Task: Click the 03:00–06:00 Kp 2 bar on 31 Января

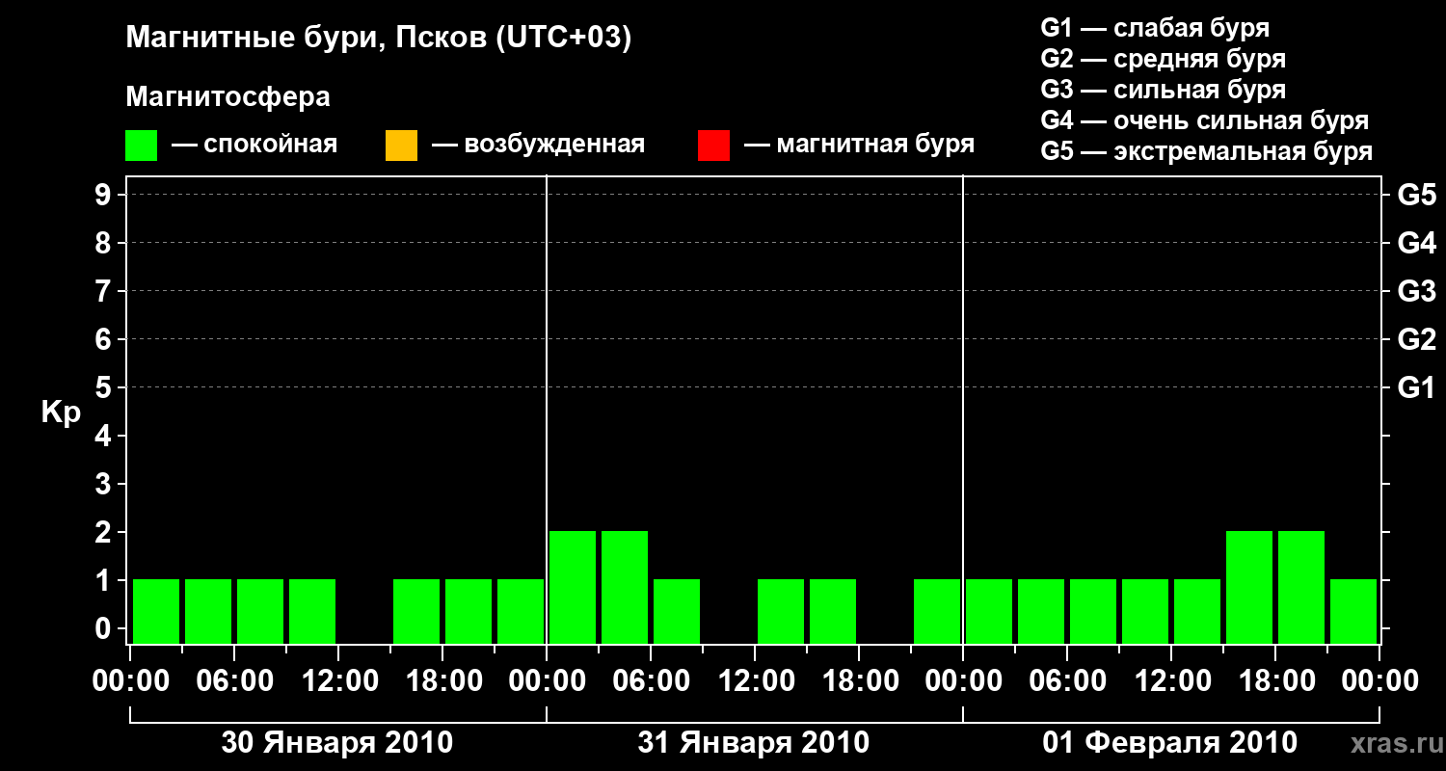Action: (x=625, y=587)
